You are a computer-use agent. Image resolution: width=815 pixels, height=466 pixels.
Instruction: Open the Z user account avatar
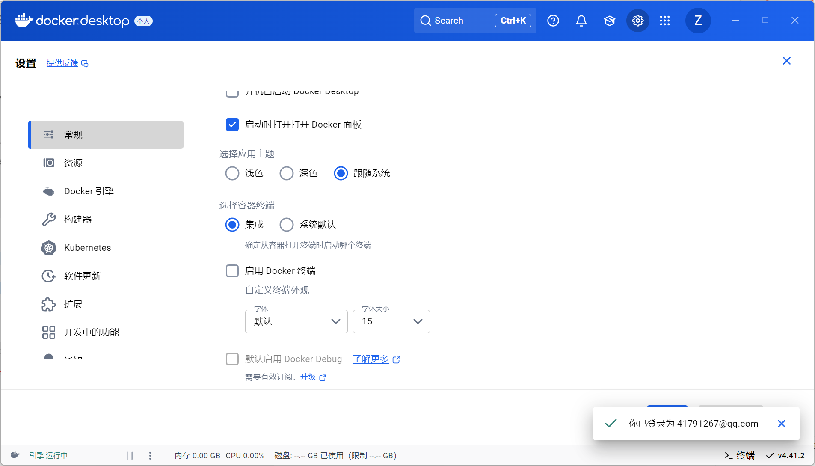click(x=698, y=21)
